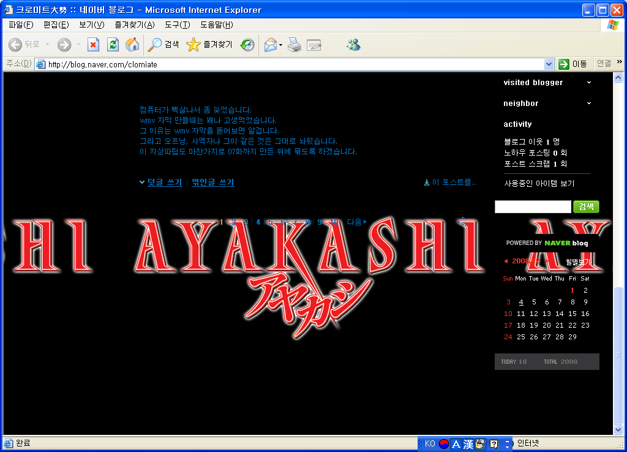Click the IME Korean/English toggle circle icon
The image size is (627, 452).
[443, 443]
